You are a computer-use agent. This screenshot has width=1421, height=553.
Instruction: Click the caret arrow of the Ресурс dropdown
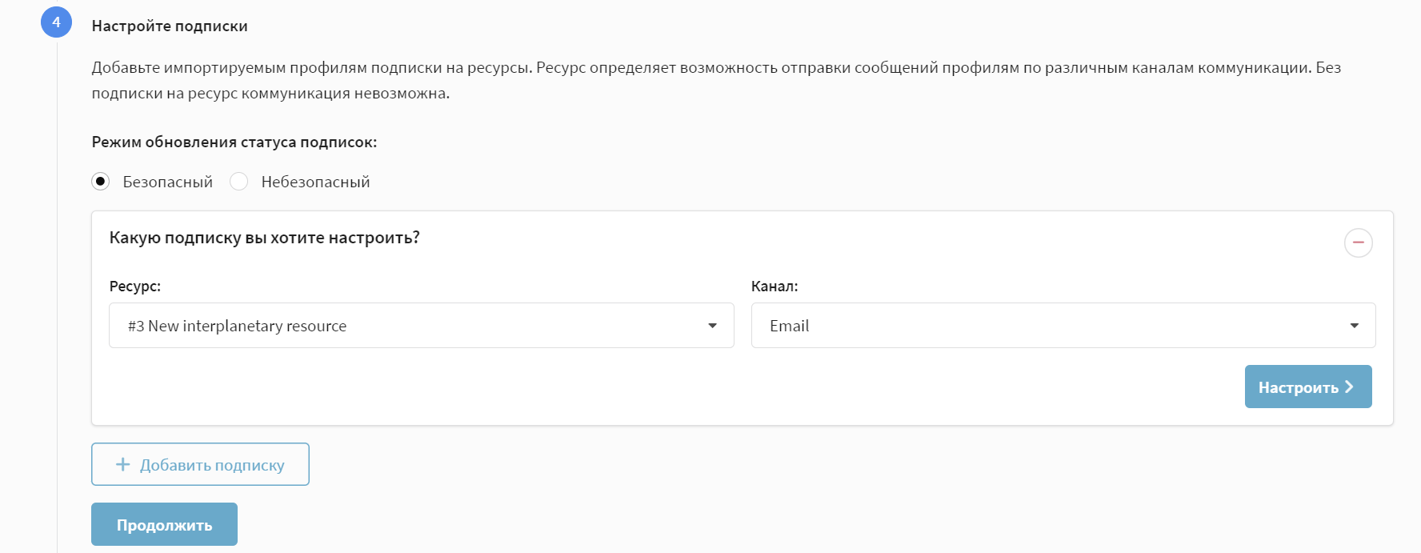pyautogui.click(x=712, y=326)
